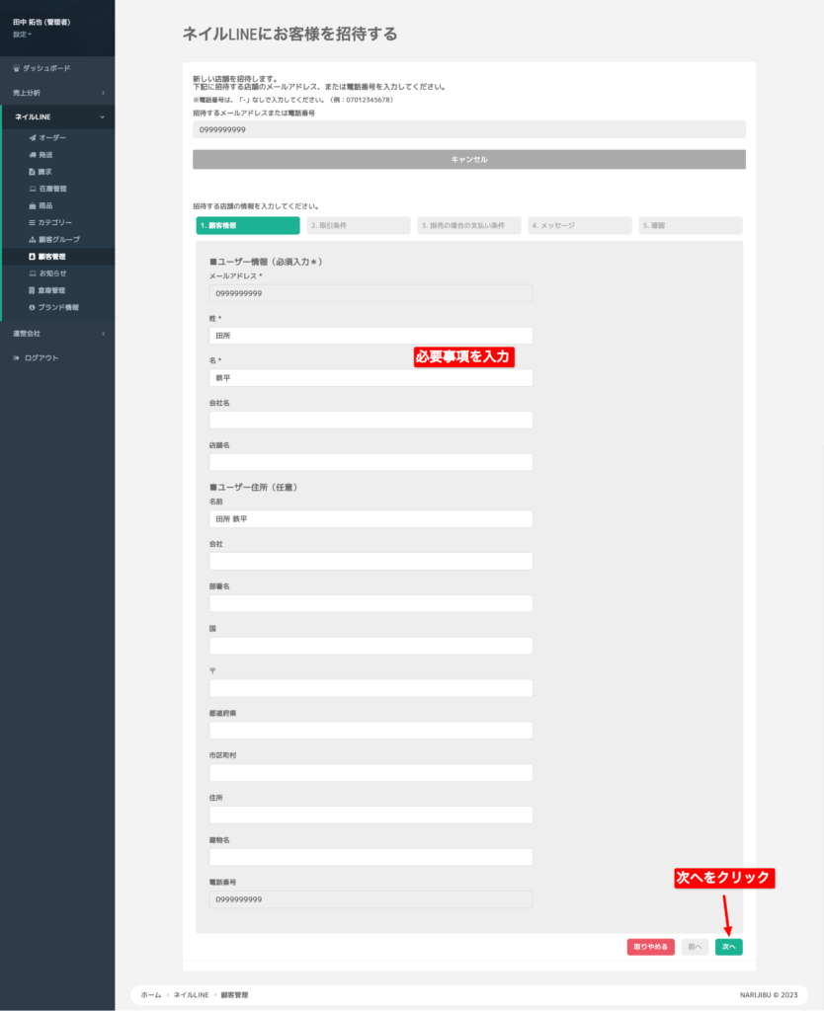Viewport: 824px width, 1011px height.
Task: Click the gray キャンセル bar button
Action: point(468,159)
